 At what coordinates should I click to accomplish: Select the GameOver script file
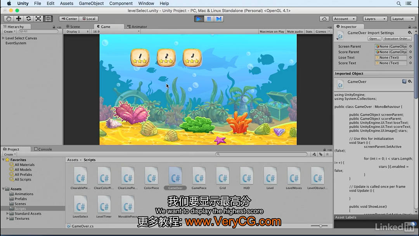[x=175, y=178]
